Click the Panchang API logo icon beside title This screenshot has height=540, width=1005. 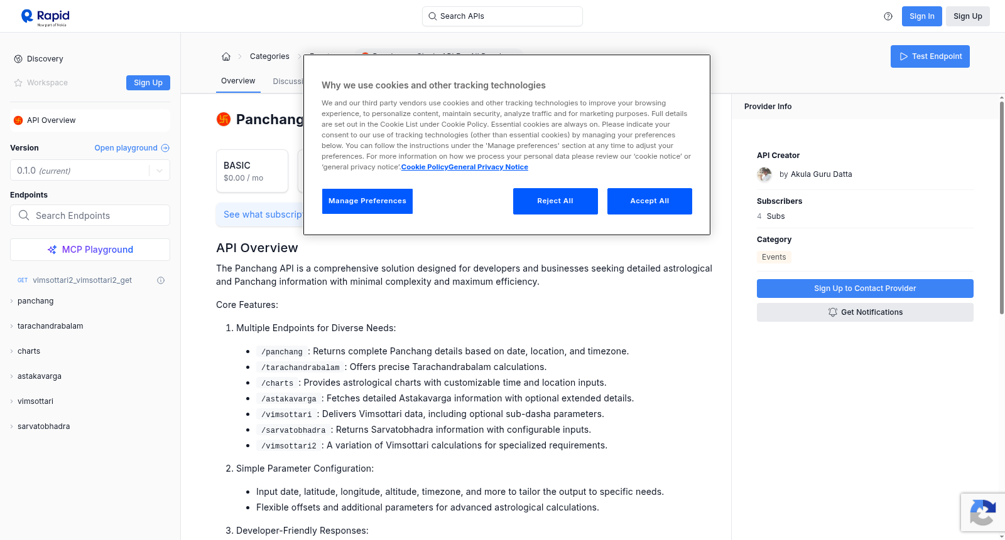[224, 119]
